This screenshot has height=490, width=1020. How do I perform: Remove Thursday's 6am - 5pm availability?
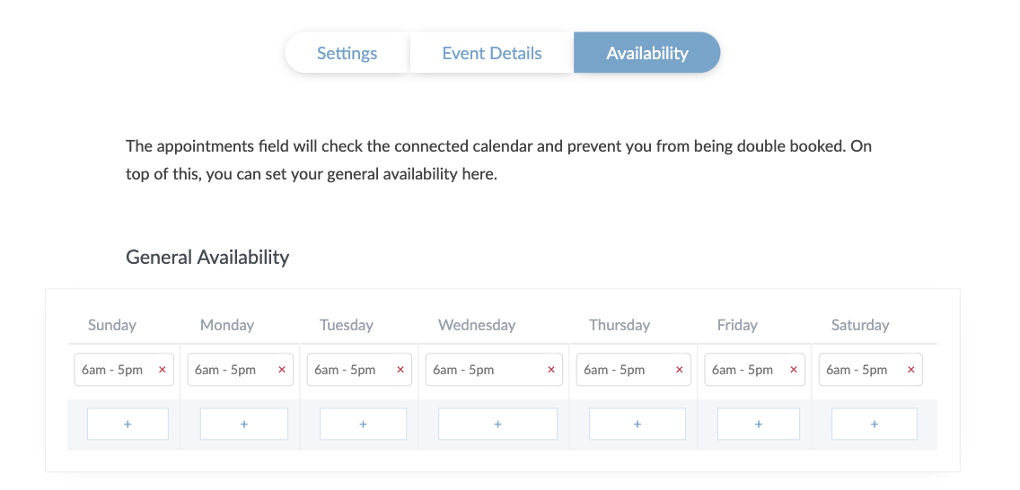[680, 370]
